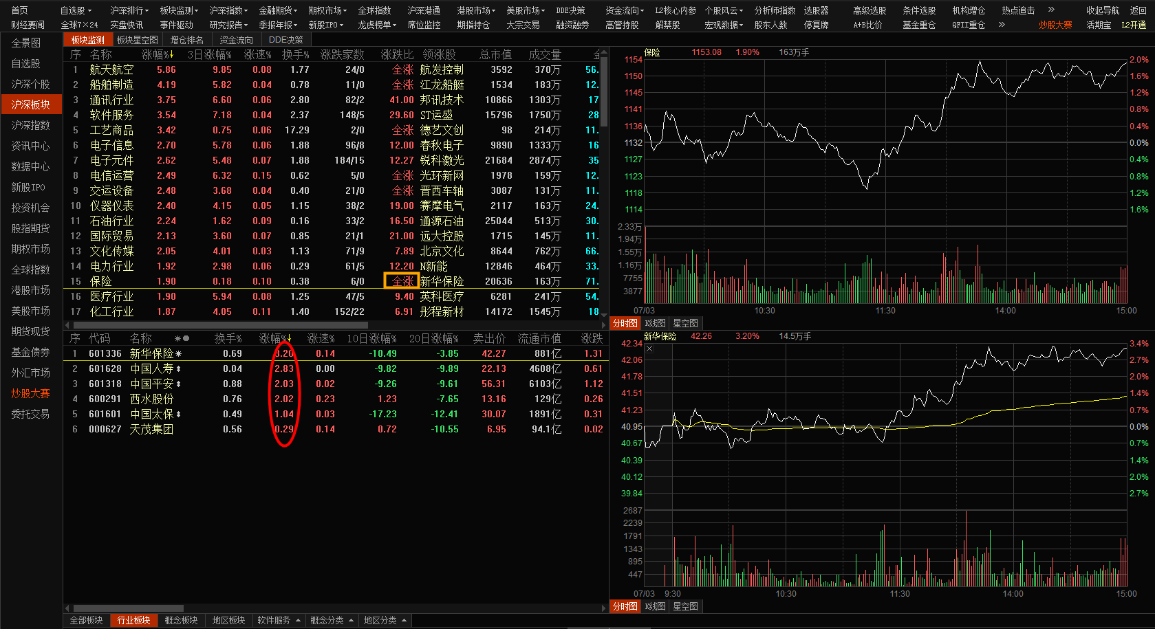Open the DDE决策 tab
Screen dimensions: 1155x629
[x=286, y=40]
